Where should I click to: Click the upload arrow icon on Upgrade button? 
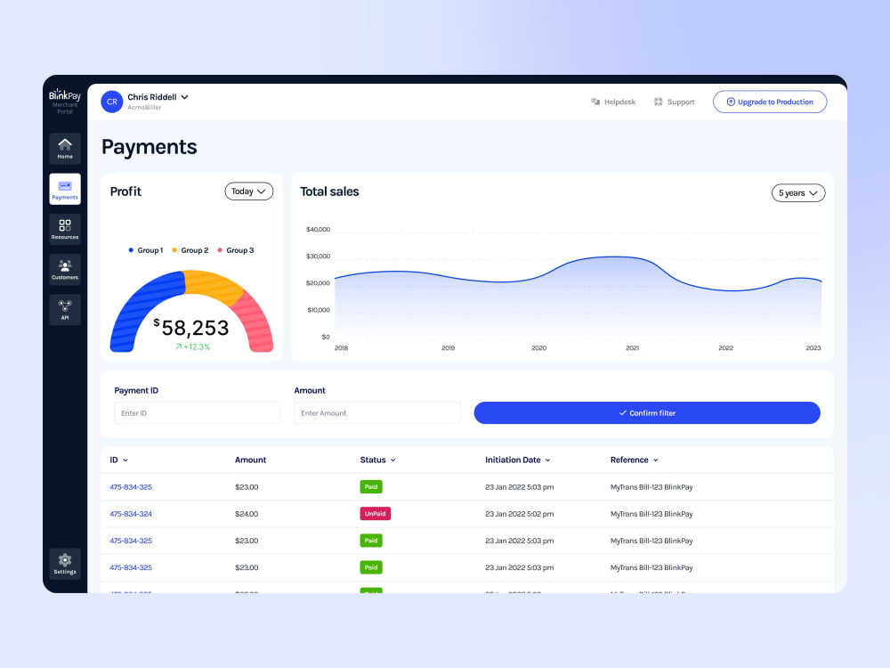coord(731,102)
